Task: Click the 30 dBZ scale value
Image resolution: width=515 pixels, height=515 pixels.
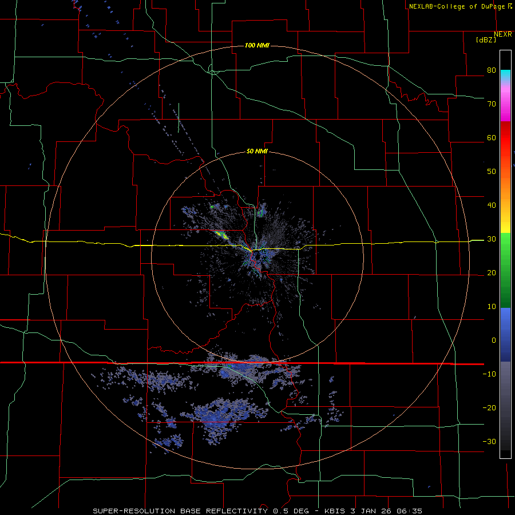Action: (492, 239)
